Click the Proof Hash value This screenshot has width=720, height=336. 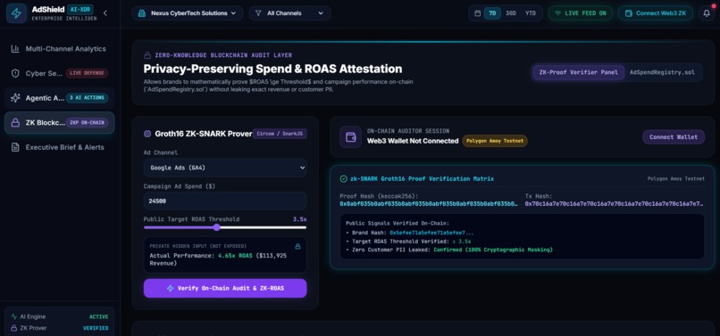click(x=429, y=203)
